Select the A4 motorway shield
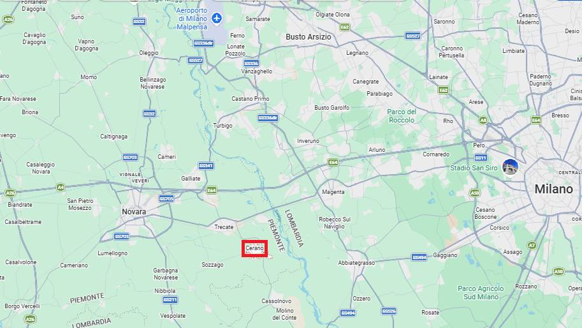Screen dimensions: 582x328 [x=61, y=187]
